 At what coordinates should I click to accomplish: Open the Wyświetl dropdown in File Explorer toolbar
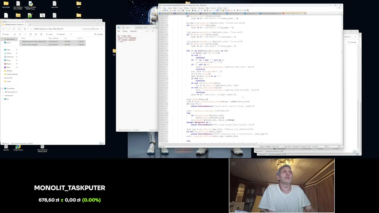[61, 34]
